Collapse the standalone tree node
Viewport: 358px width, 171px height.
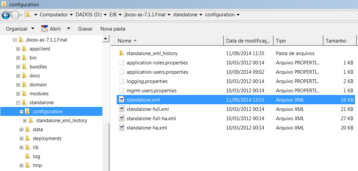coord(18,103)
